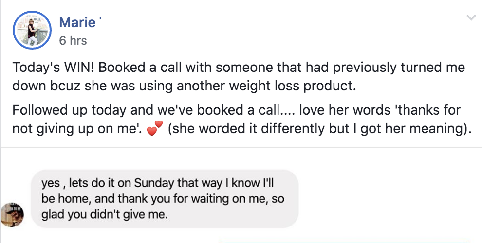Open Marie's profile picture
The width and height of the screenshot is (482, 243).
point(32,30)
